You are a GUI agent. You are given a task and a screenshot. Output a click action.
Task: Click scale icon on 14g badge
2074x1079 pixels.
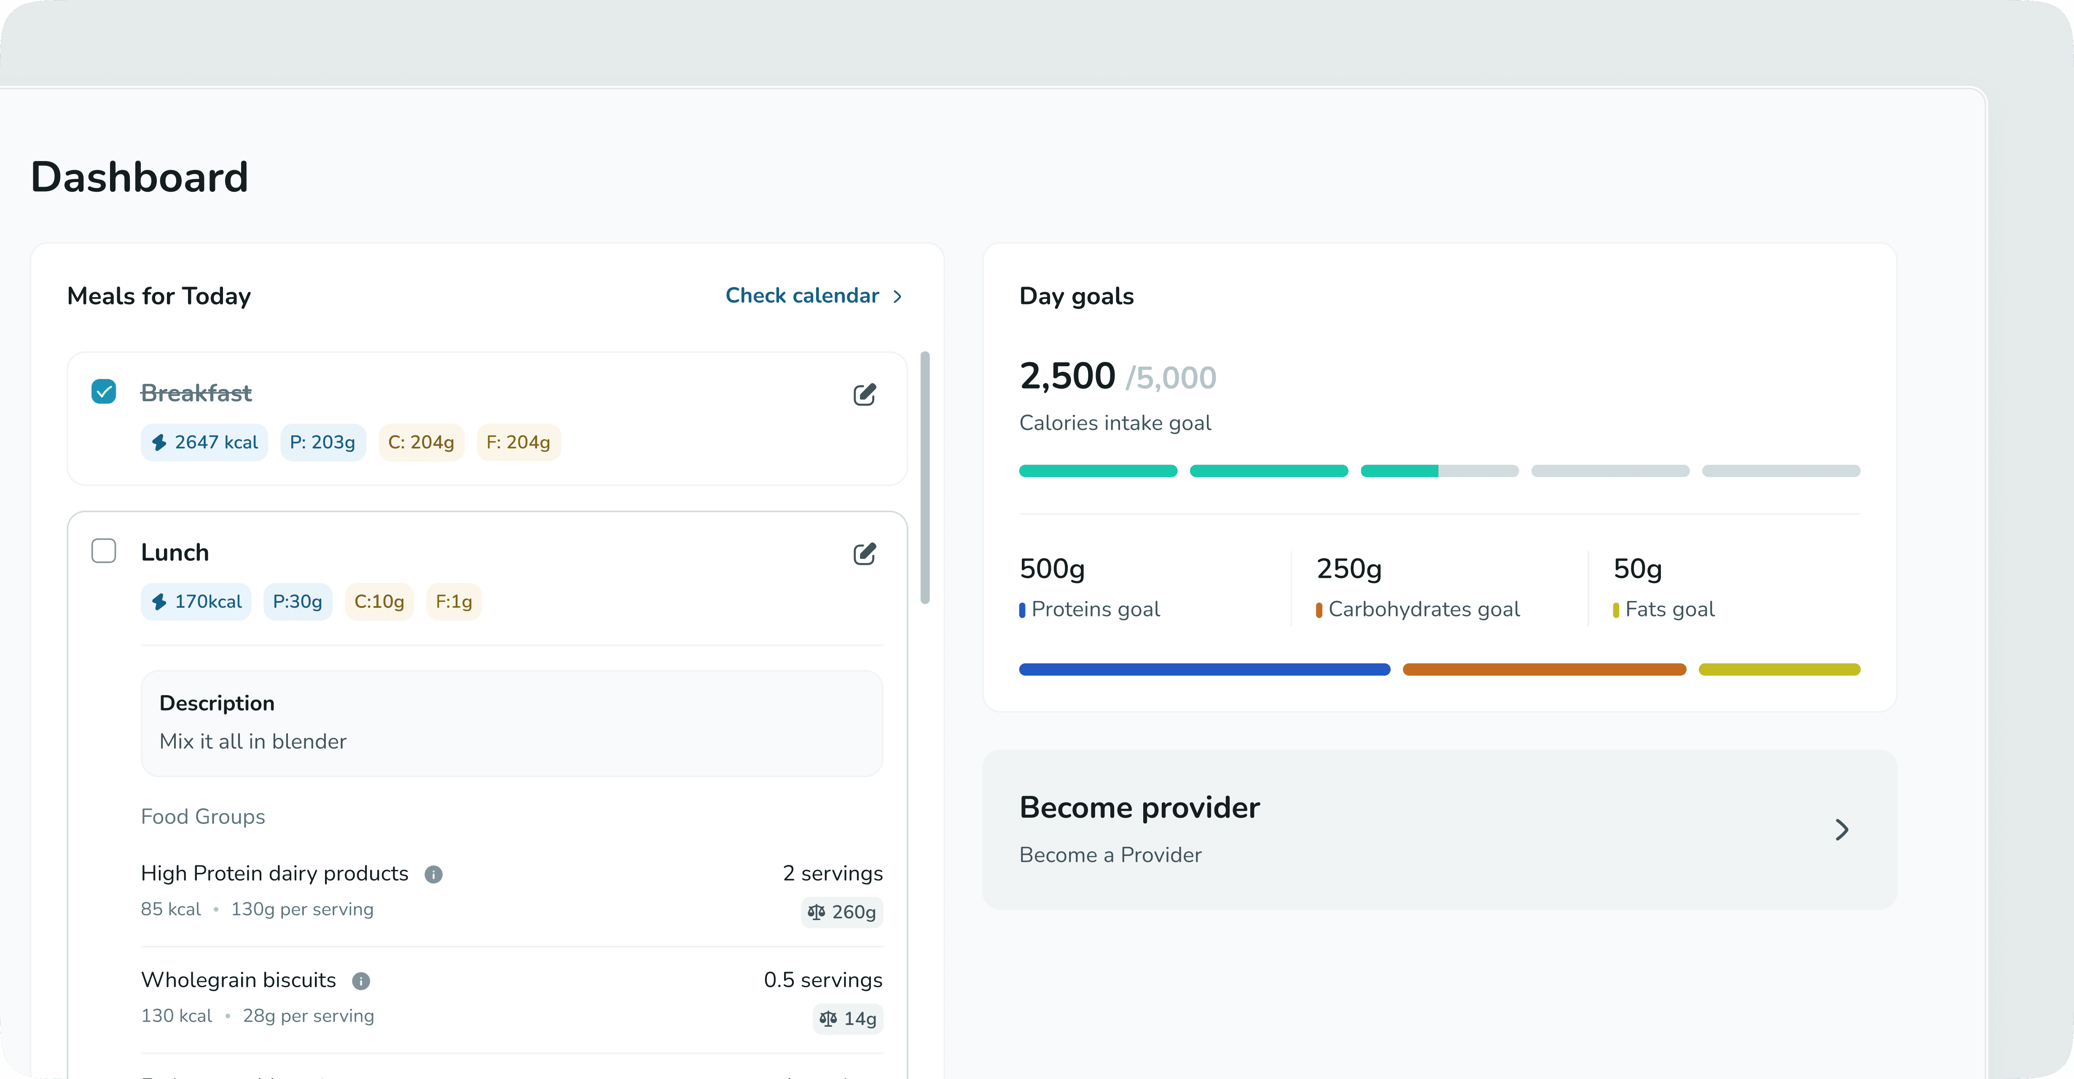coord(827,1019)
